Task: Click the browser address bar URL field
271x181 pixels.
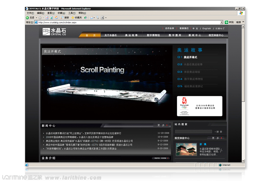Action: click(x=129, y=22)
